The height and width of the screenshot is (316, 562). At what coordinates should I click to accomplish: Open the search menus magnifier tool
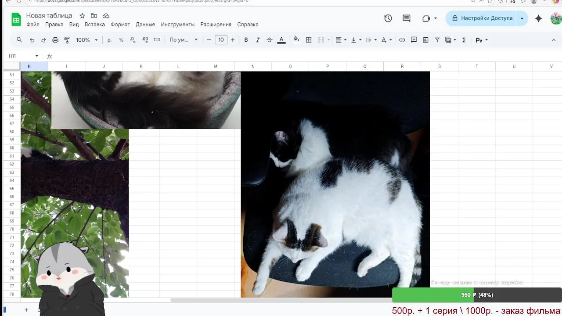coord(19,40)
